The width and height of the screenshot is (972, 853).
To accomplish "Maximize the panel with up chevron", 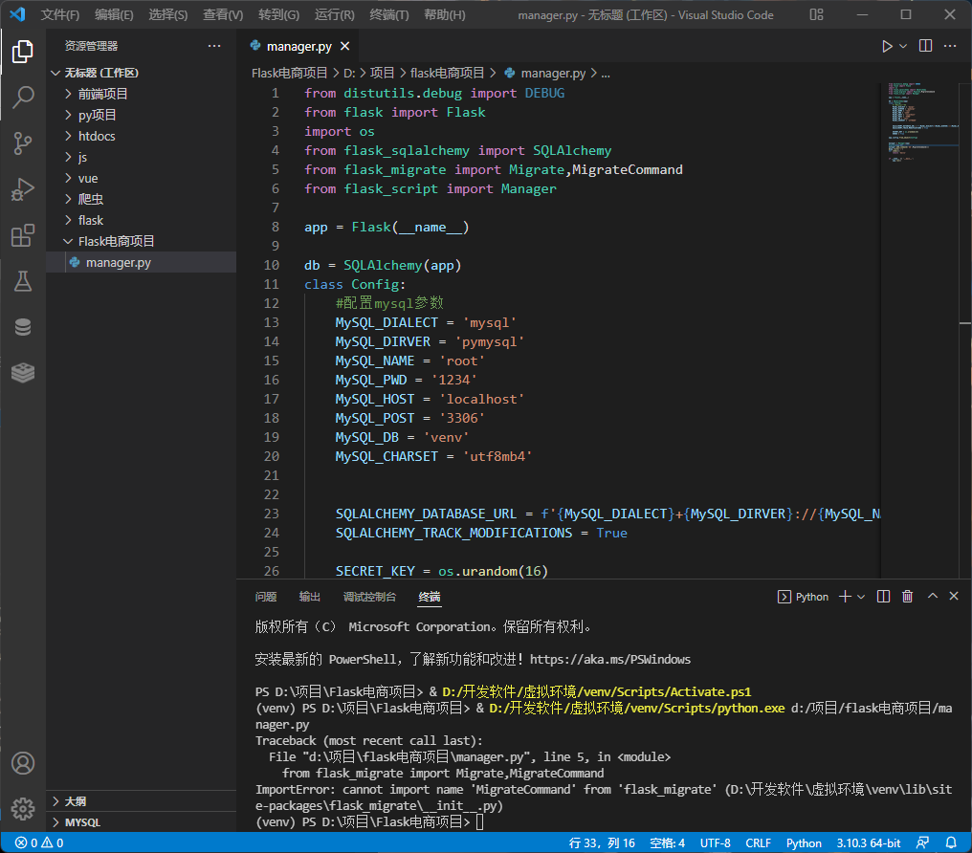I will pyautogui.click(x=933, y=596).
